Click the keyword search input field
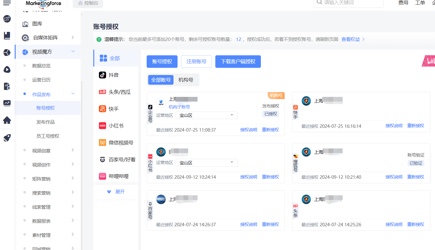Viewport: 435px width, 250px height. (349, 3)
